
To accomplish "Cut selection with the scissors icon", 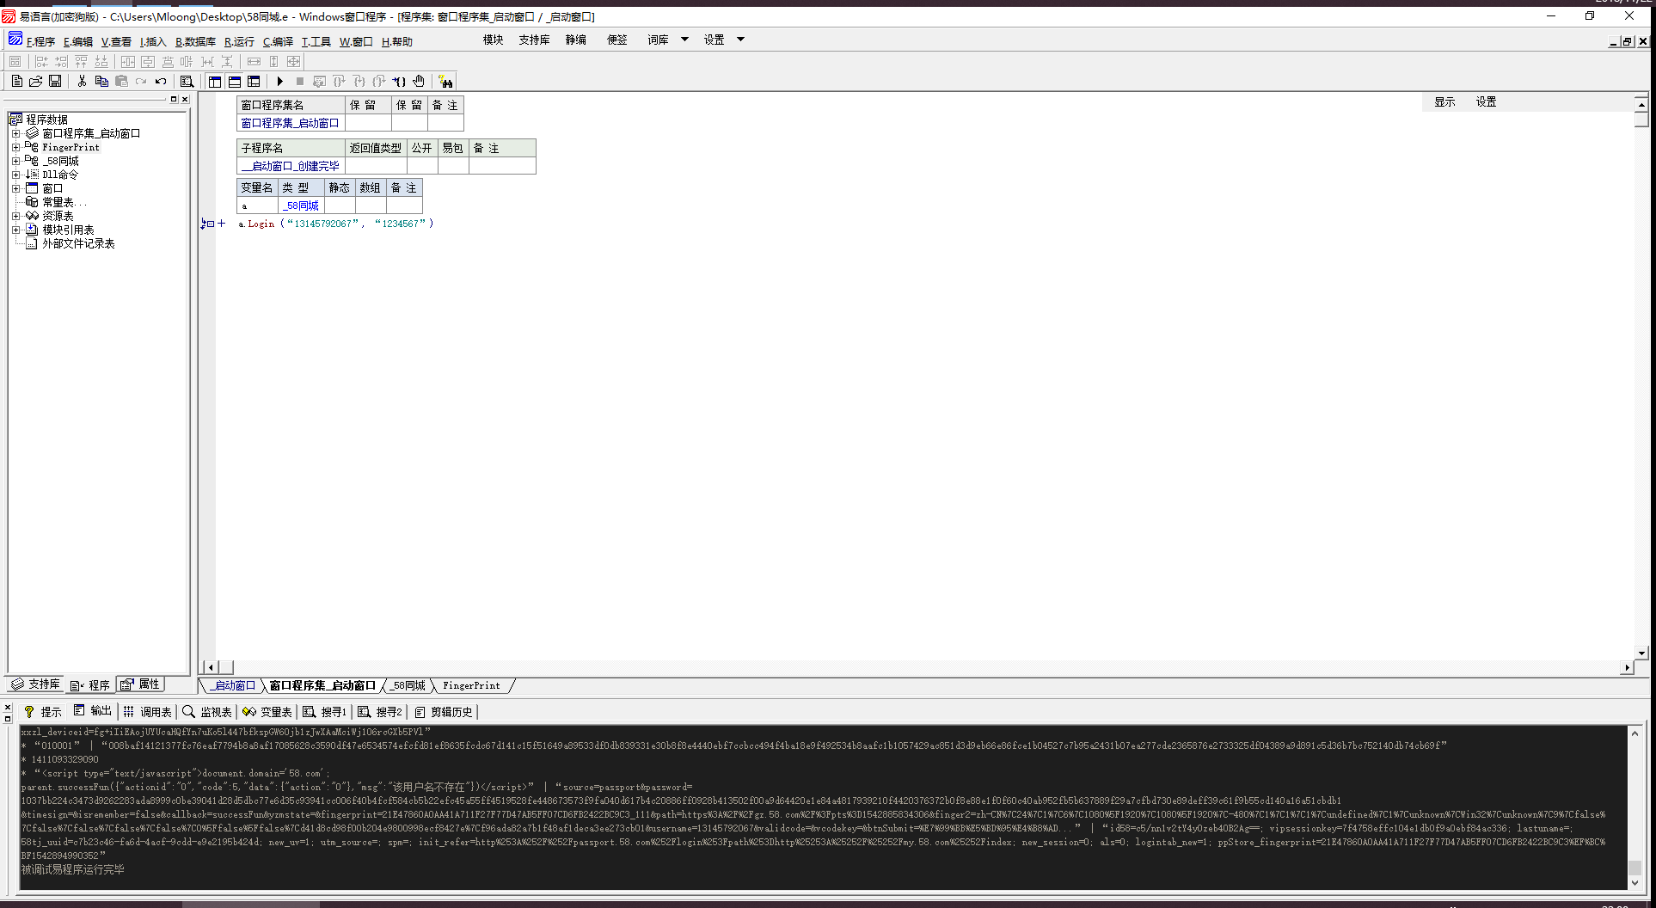I will coord(82,81).
